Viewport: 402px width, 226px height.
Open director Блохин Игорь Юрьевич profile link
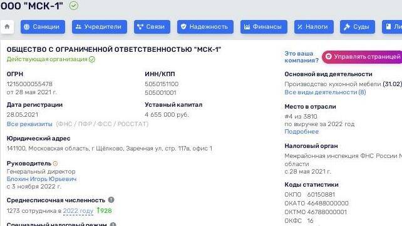[41, 179]
